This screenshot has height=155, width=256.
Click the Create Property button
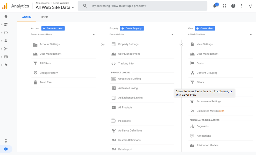coord(132,28)
